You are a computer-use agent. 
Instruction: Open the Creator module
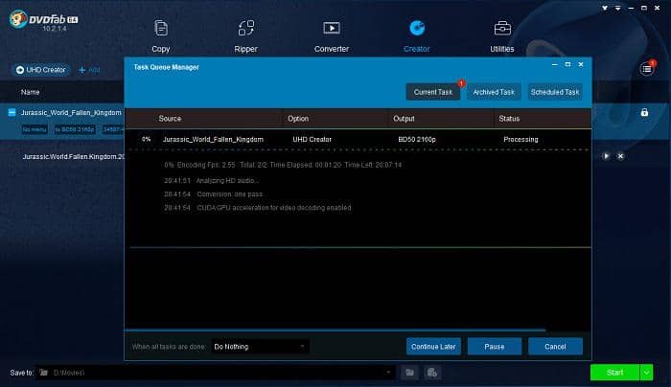[416, 36]
